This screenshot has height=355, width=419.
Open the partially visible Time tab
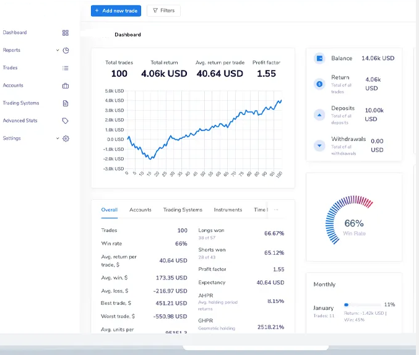pos(261,210)
